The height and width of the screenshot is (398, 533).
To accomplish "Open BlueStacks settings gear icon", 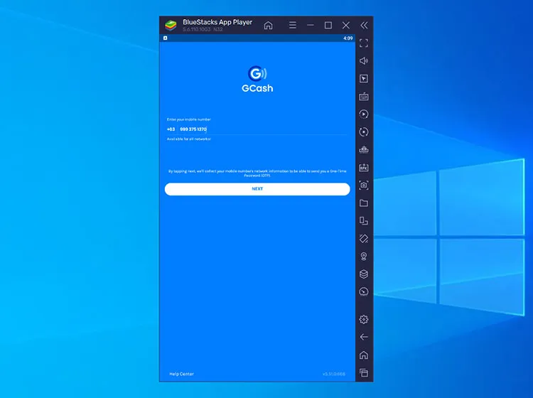I will pos(363,319).
